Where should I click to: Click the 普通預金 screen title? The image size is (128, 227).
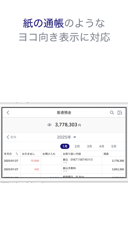64,113
